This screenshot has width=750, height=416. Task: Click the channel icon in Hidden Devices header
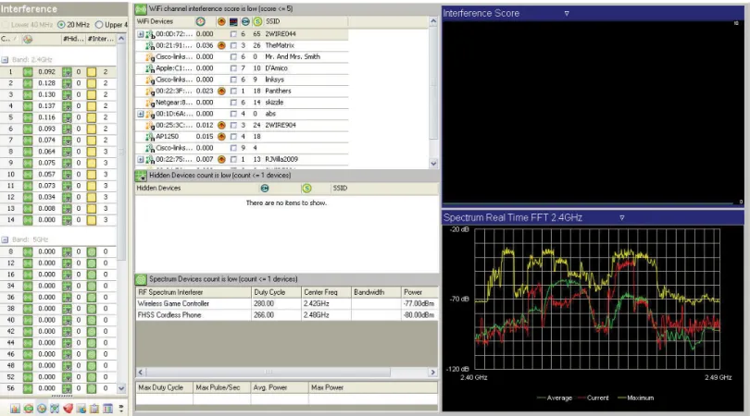[265, 189]
